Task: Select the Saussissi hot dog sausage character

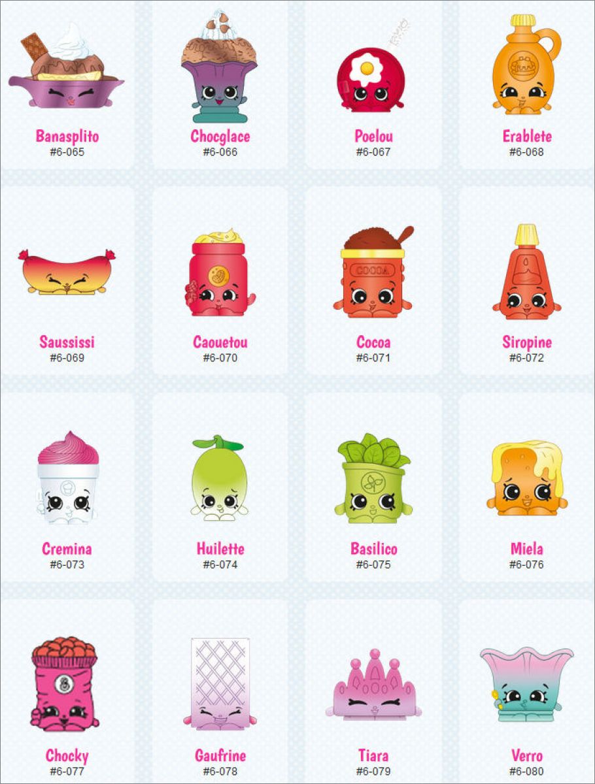Action: 67,270
